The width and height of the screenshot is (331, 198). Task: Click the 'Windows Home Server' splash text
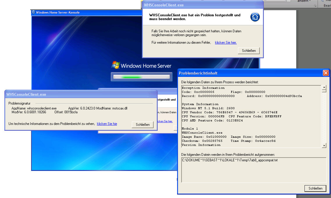point(146,66)
